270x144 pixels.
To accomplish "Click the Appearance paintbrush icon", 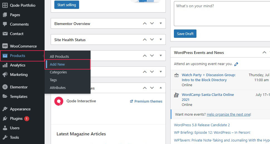I will (5, 109).
